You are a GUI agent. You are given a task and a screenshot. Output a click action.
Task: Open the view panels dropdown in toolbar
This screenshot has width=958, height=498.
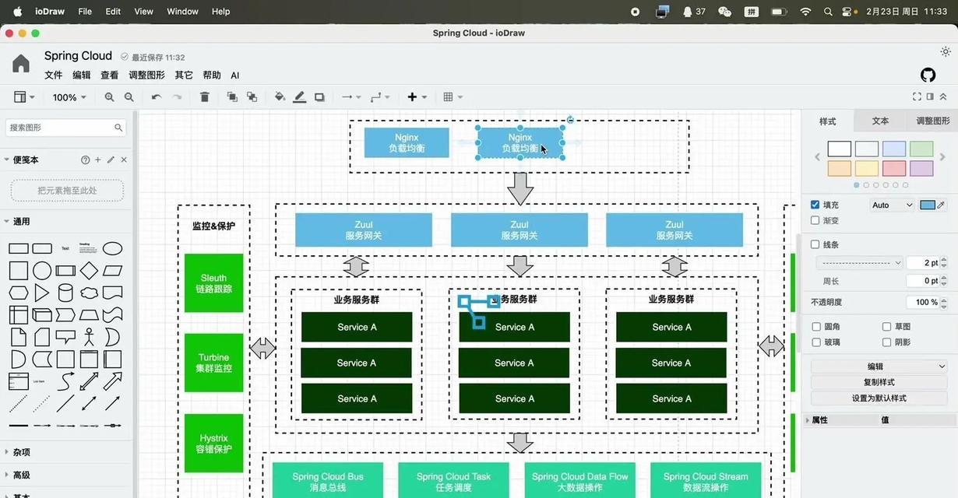point(24,97)
